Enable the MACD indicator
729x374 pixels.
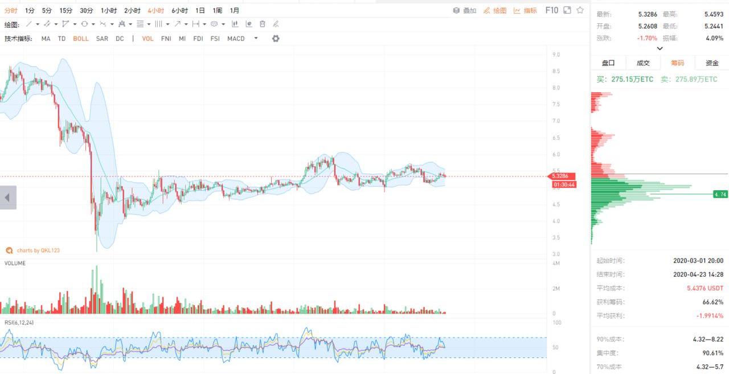236,39
